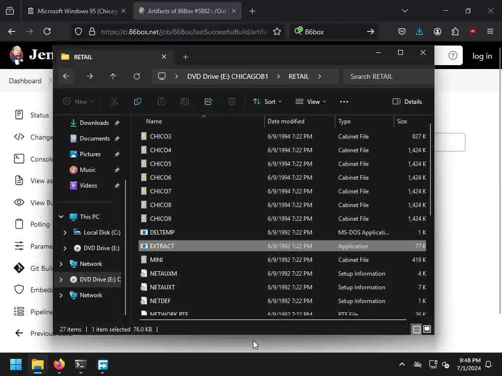The width and height of the screenshot is (502, 376).
Task: Open Downloads in quick access
Action: tap(94, 123)
